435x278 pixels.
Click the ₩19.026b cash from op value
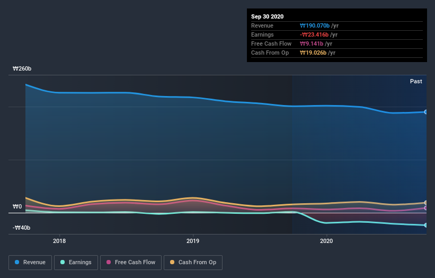[313, 53]
